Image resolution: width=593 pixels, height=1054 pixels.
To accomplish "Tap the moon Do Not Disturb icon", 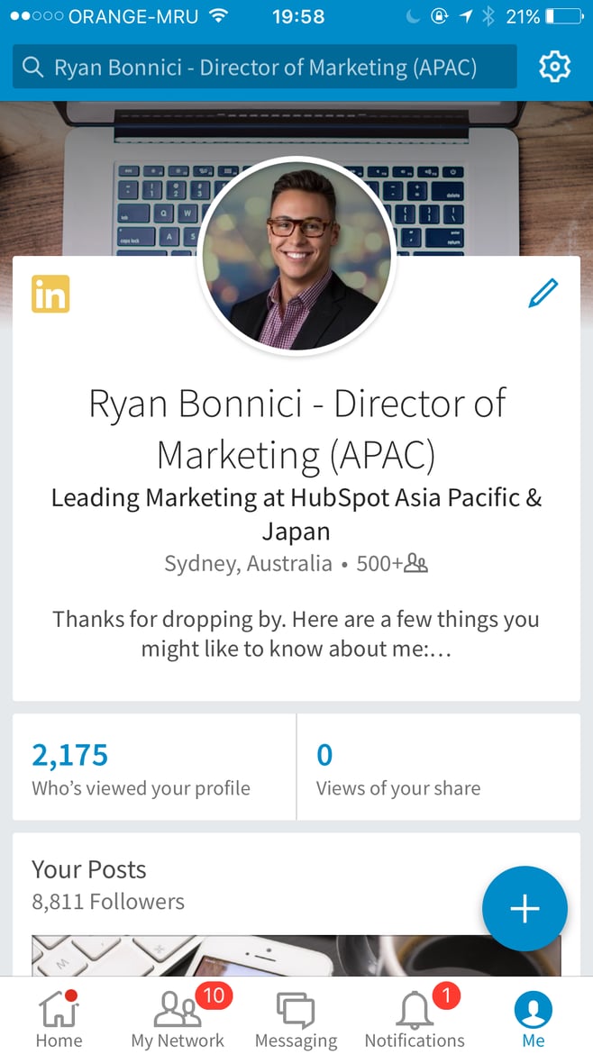I will tap(413, 16).
